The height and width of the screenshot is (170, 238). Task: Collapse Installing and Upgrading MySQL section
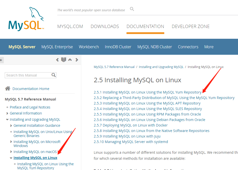pyautogui.click(x=7, y=119)
